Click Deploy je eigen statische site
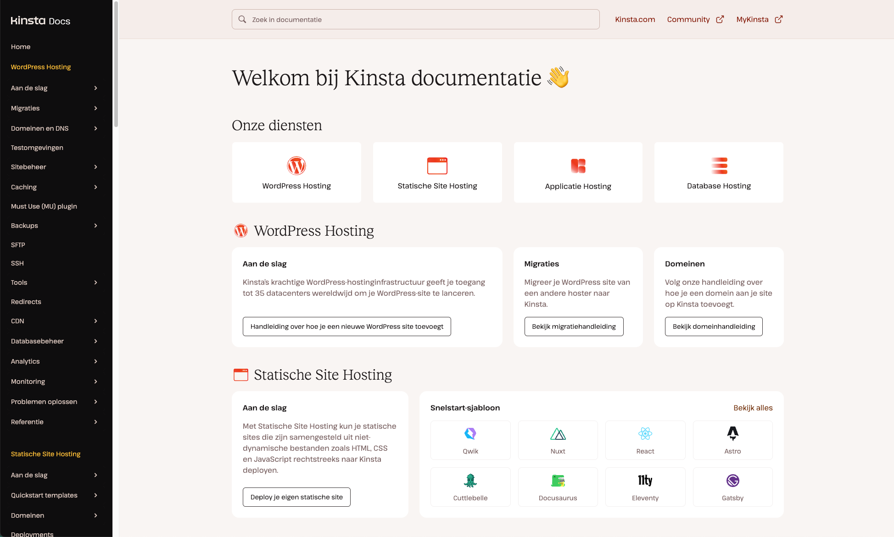894x537 pixels. pos(296,497)
